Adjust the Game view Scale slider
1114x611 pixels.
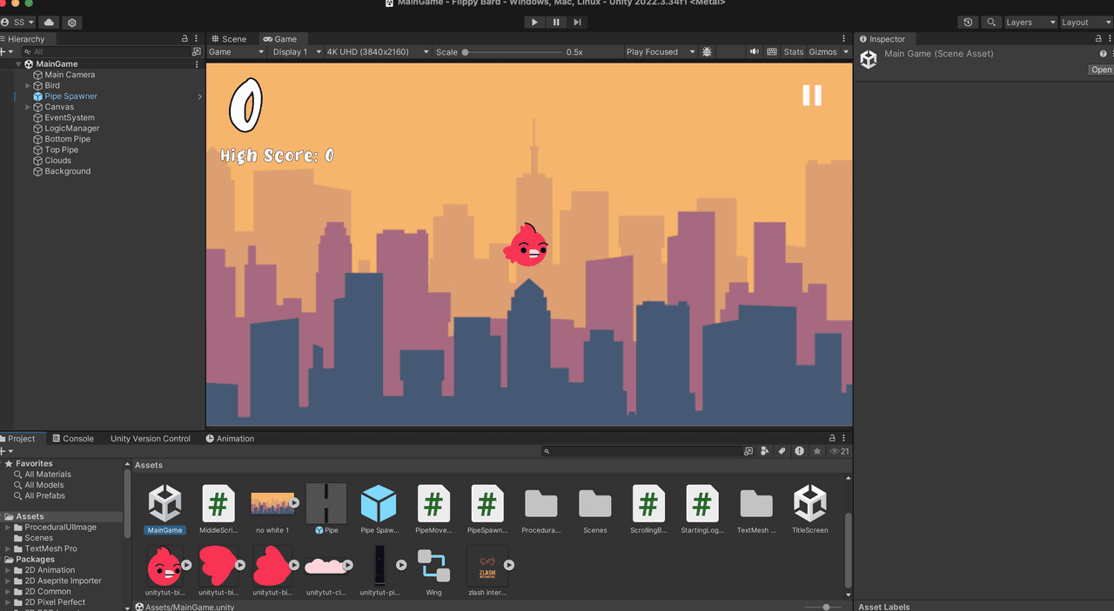466,52
